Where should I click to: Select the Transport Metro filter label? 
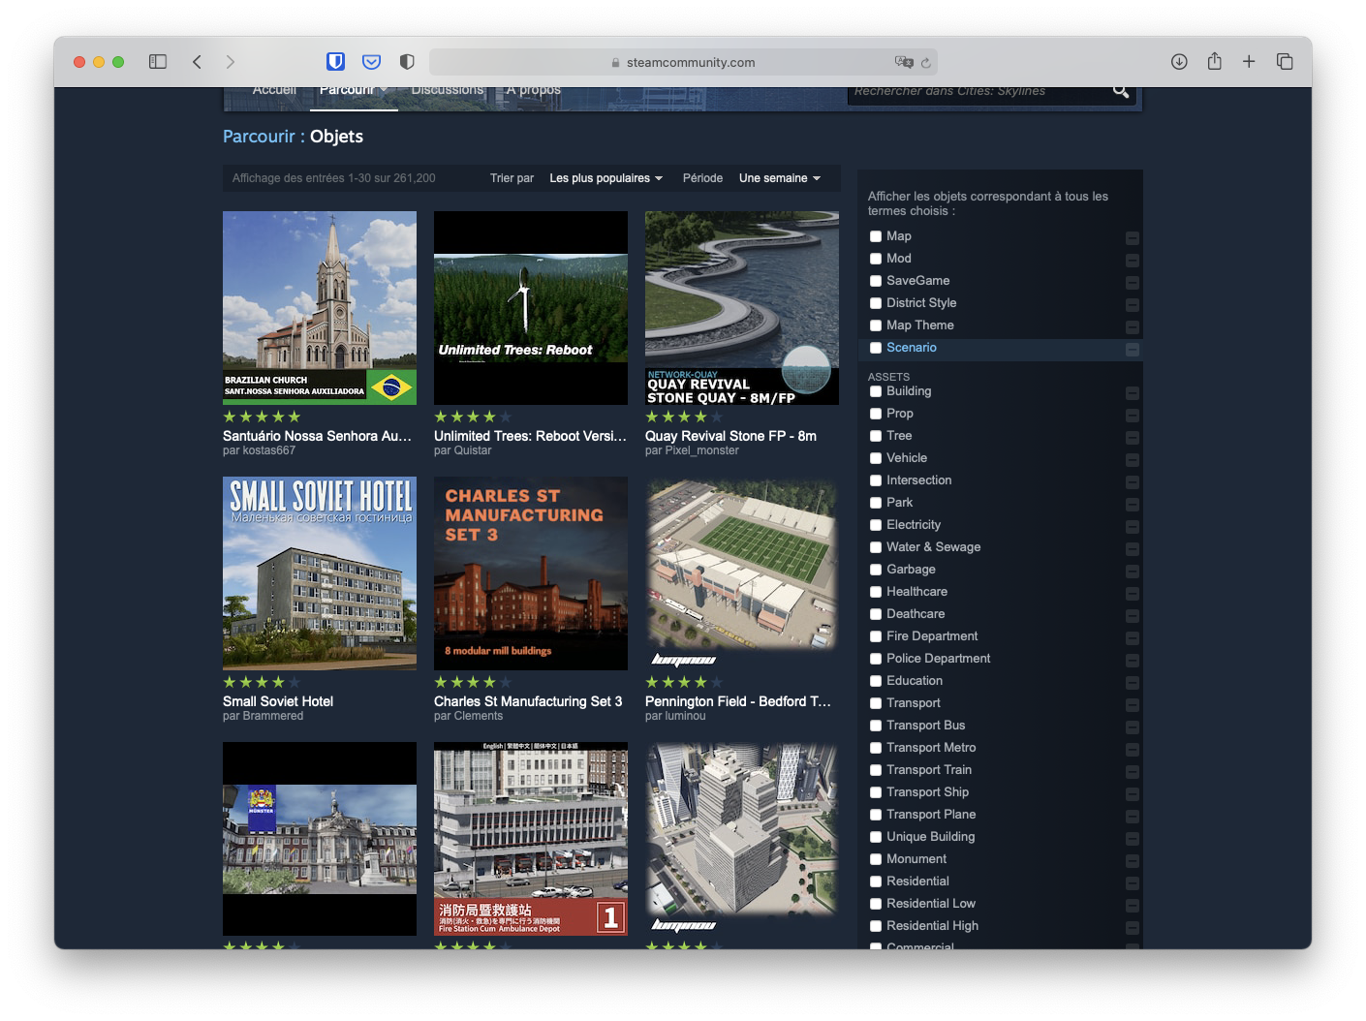pos(931,748)
